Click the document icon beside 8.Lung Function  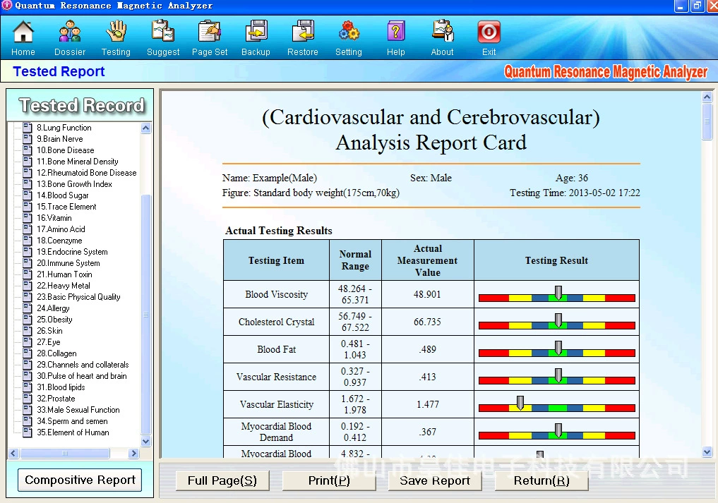(x=28, y=127)
